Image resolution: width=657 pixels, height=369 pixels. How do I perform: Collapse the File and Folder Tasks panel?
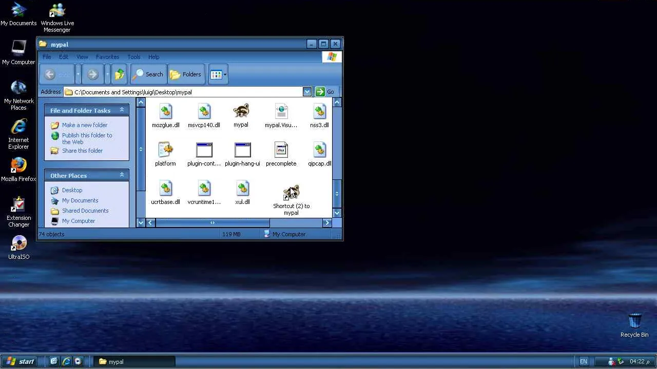pos(122,110)
